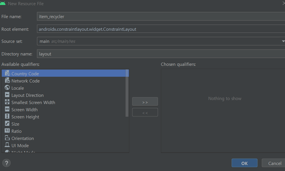Image resolution: width=285 pixels, height=171 pixels.
Task: Select the UI Mode qualifier
Action: (63, 145)
